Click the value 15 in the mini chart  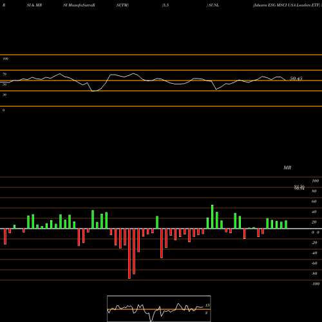pos(207,305)
